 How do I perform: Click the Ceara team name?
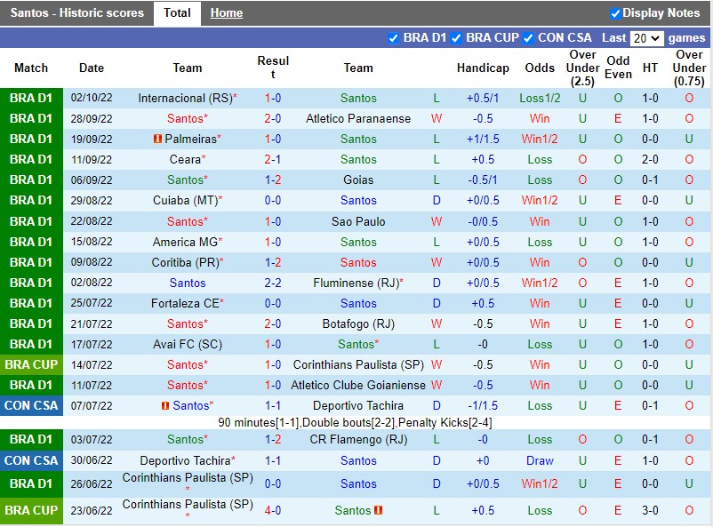(x=185, y=160)
